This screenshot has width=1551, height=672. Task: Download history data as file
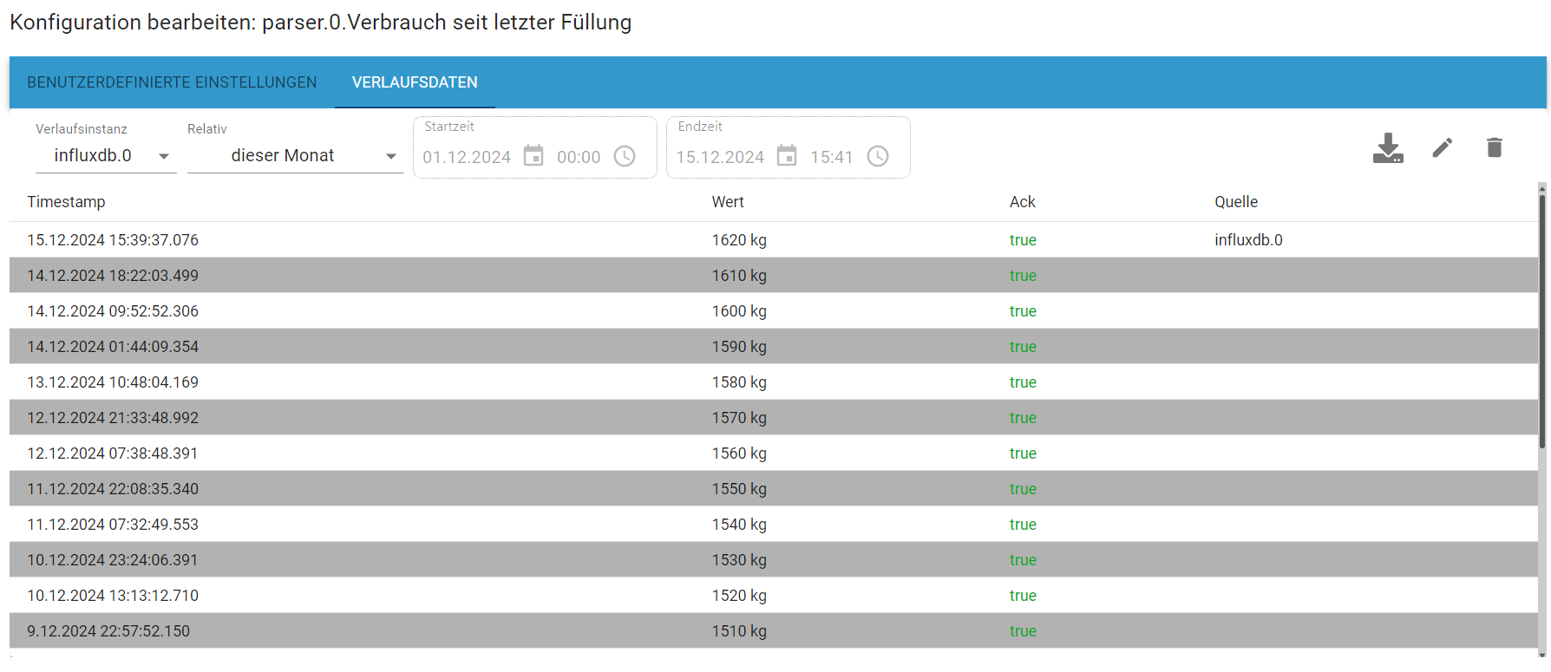click(x=1388, y=148)
